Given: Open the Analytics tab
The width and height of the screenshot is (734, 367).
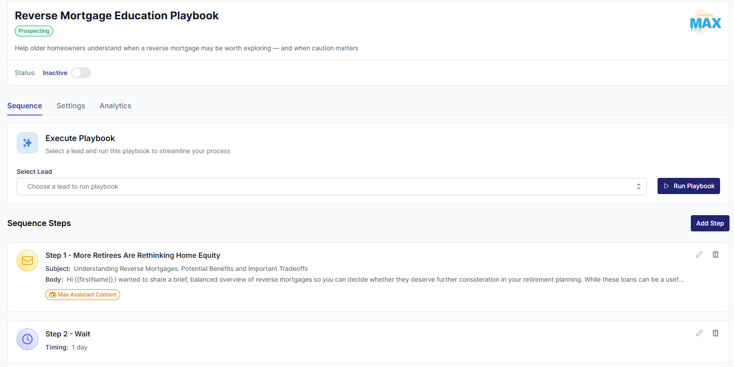Looking at the screenshot, I should click(x=116, y=106).
